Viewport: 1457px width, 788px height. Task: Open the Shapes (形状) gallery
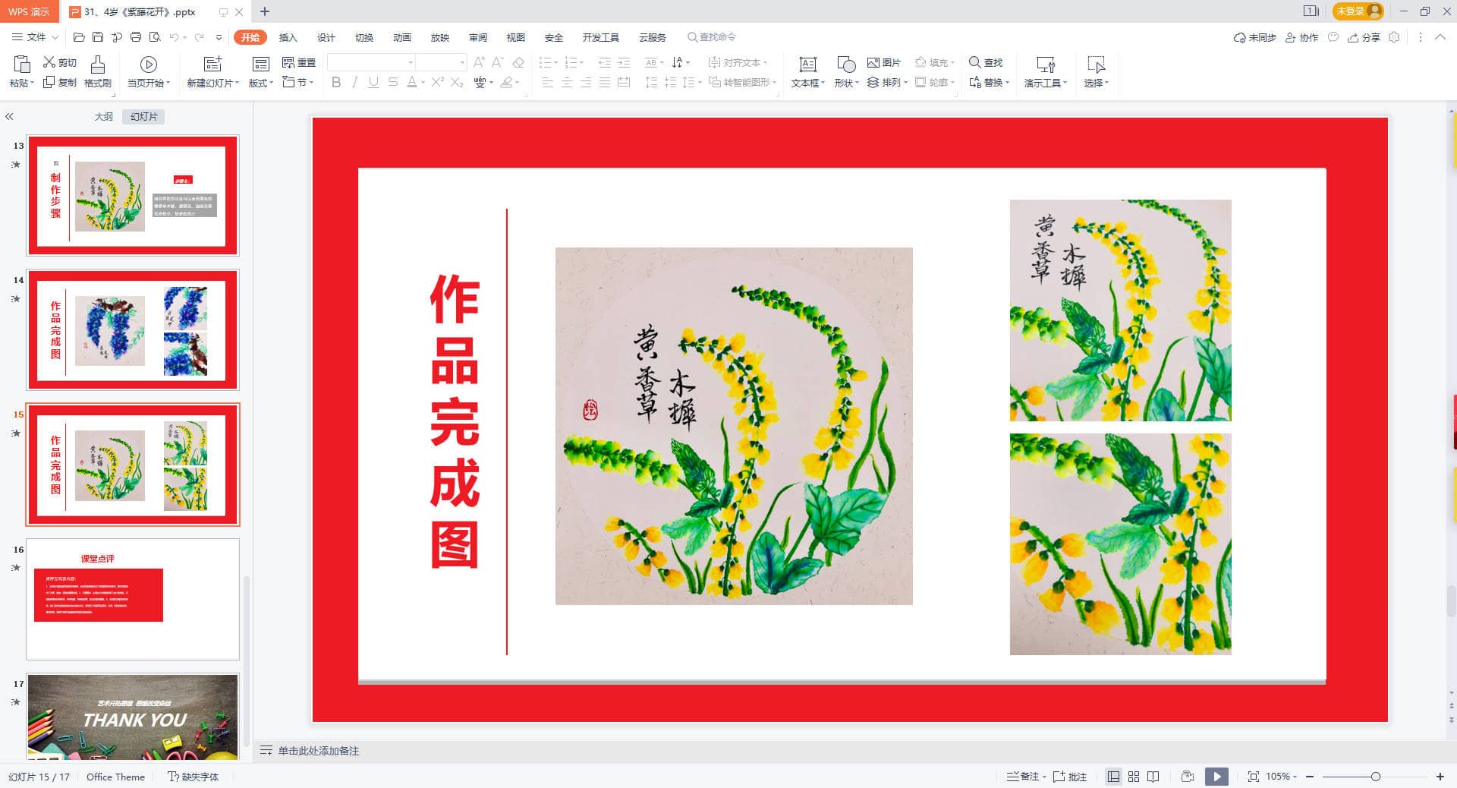(846, 72)
